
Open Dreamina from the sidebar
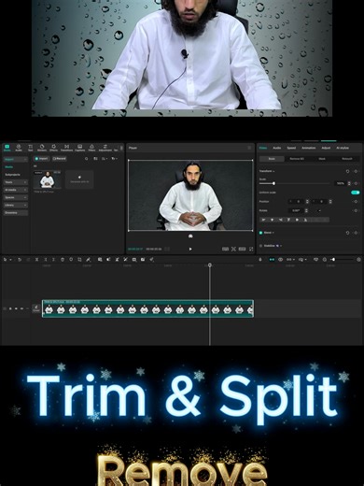tap(16, 213)
